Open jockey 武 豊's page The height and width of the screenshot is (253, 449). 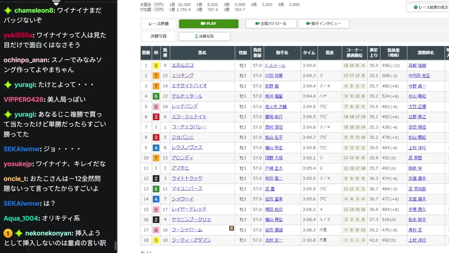(x=270, y=189)
